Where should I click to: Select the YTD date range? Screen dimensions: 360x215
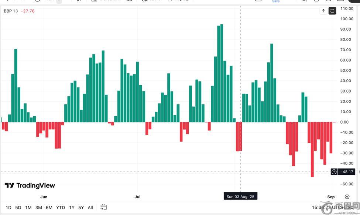coord(61,208)
